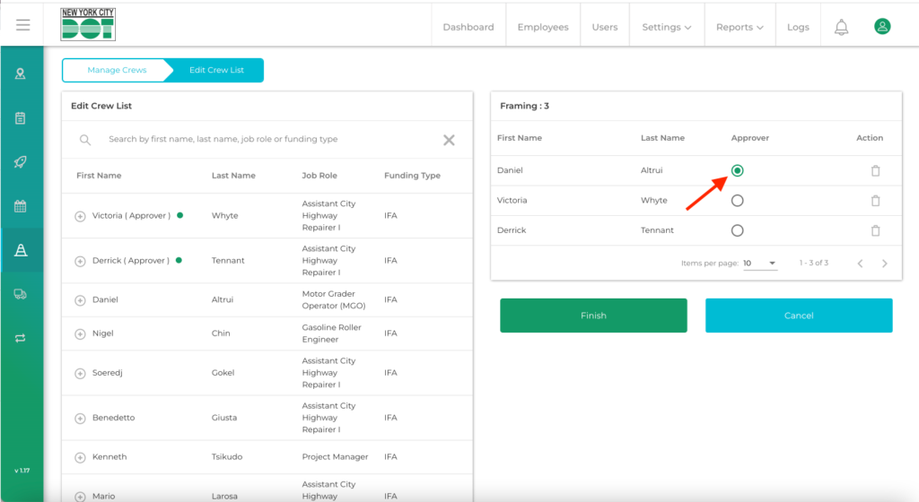Image resolution: width=919 pixels, height=502 pixels.
Task: Expand the Reports dropdown menu
Action: click(x=740, y=27)
